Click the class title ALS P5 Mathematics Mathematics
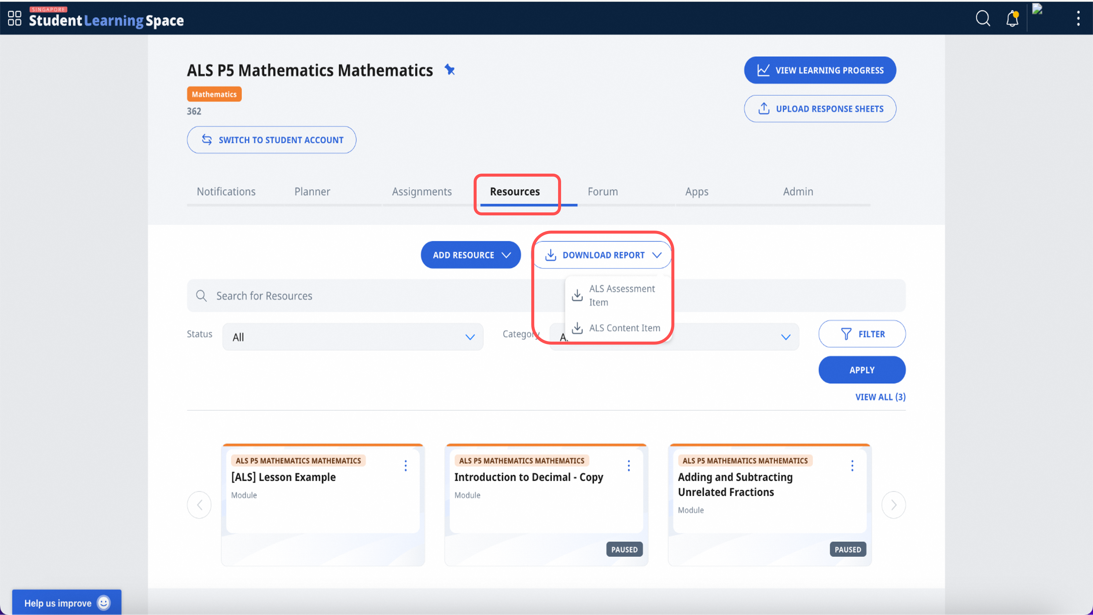1093x615 pixels. click(x=310, y=70)
